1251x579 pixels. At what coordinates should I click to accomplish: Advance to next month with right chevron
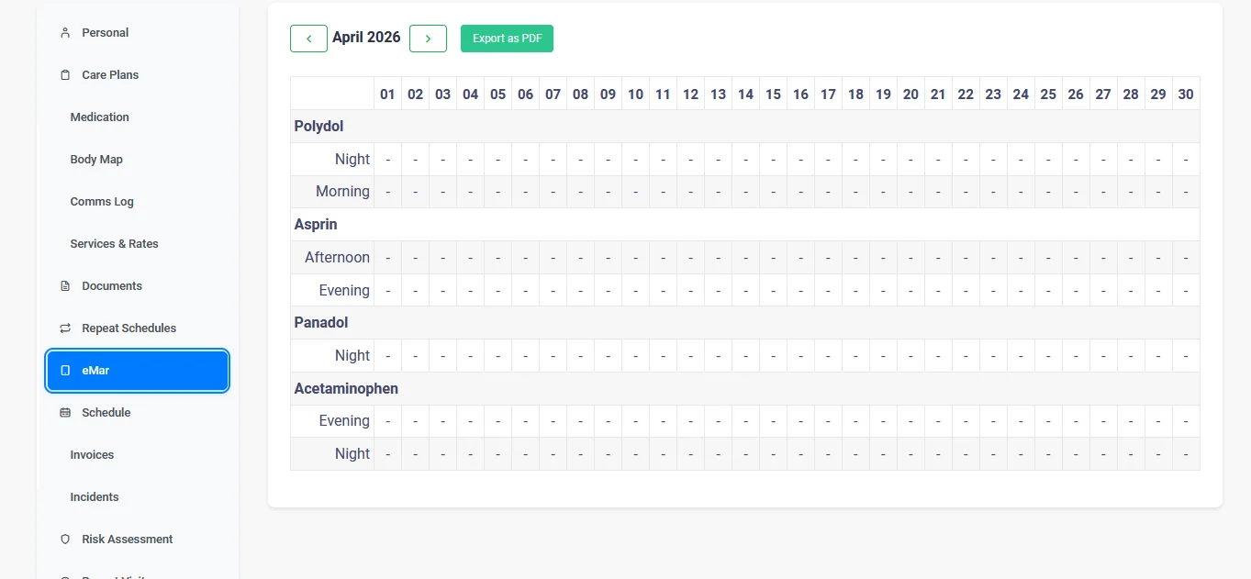click(428, 39)
